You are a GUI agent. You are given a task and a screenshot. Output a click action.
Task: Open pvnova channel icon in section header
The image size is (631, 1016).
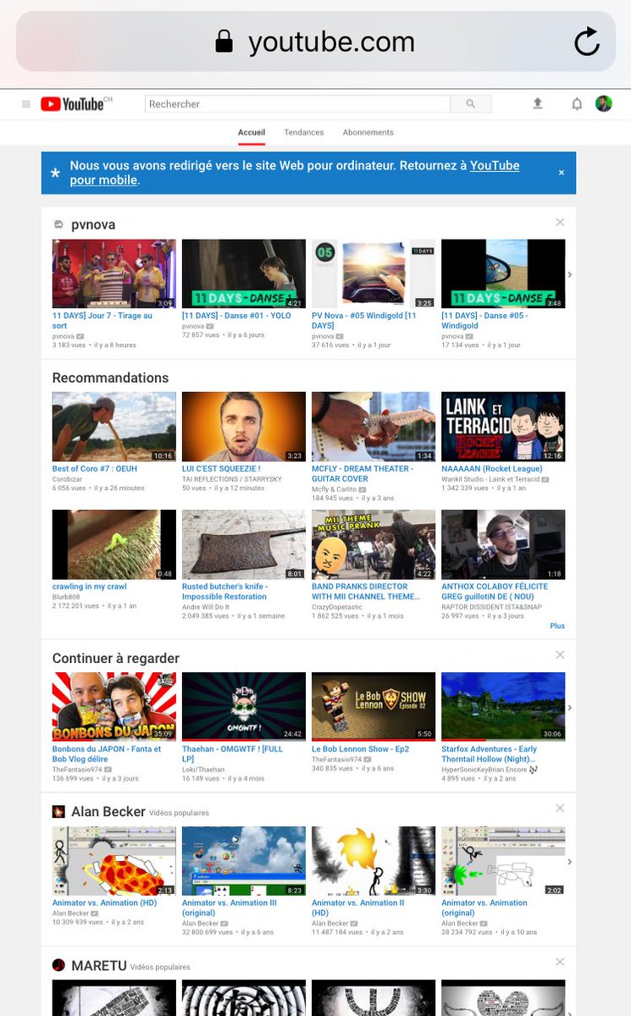coord(58,224)
